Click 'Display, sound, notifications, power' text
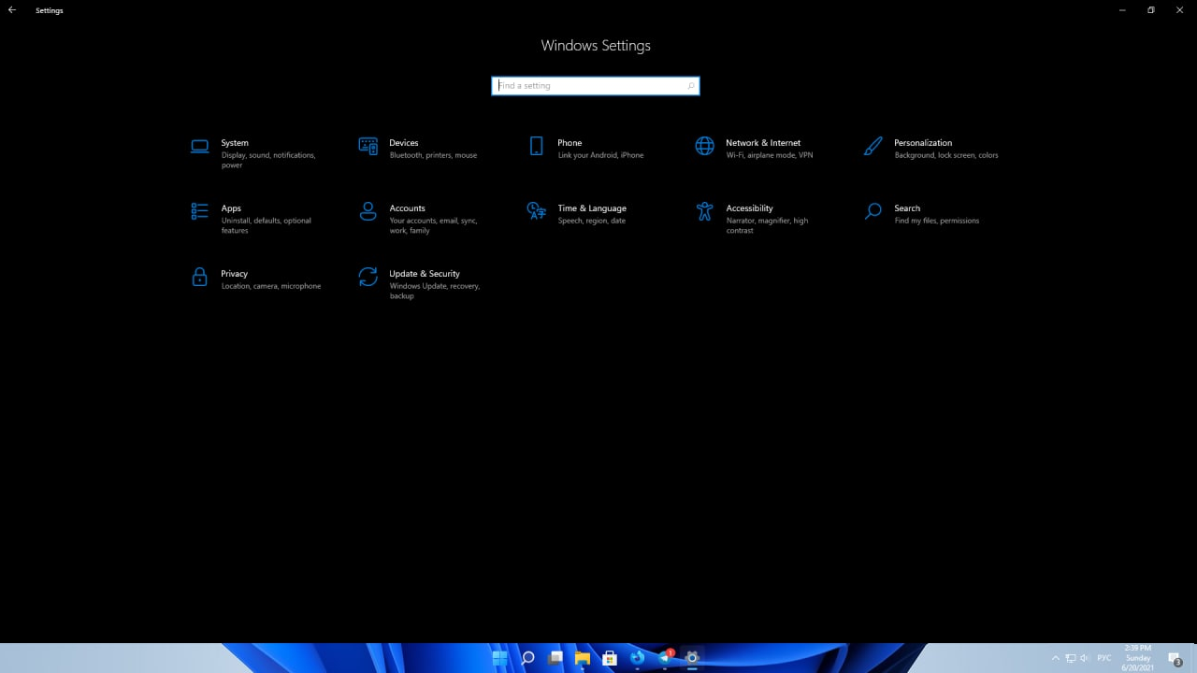This screenshot has height=673, width=1197. click(x=268, y=160)
